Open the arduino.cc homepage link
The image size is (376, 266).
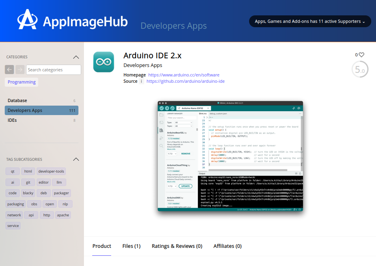pos(184,75)
